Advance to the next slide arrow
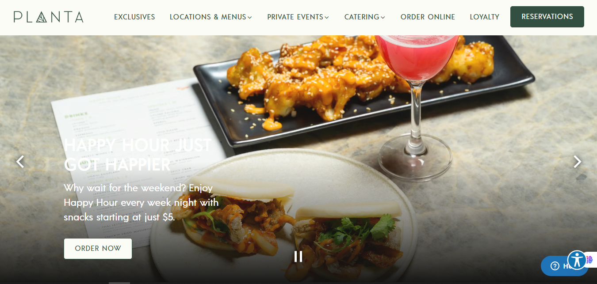597x284 pixels. pyautogui.click(x=577, y=162)
